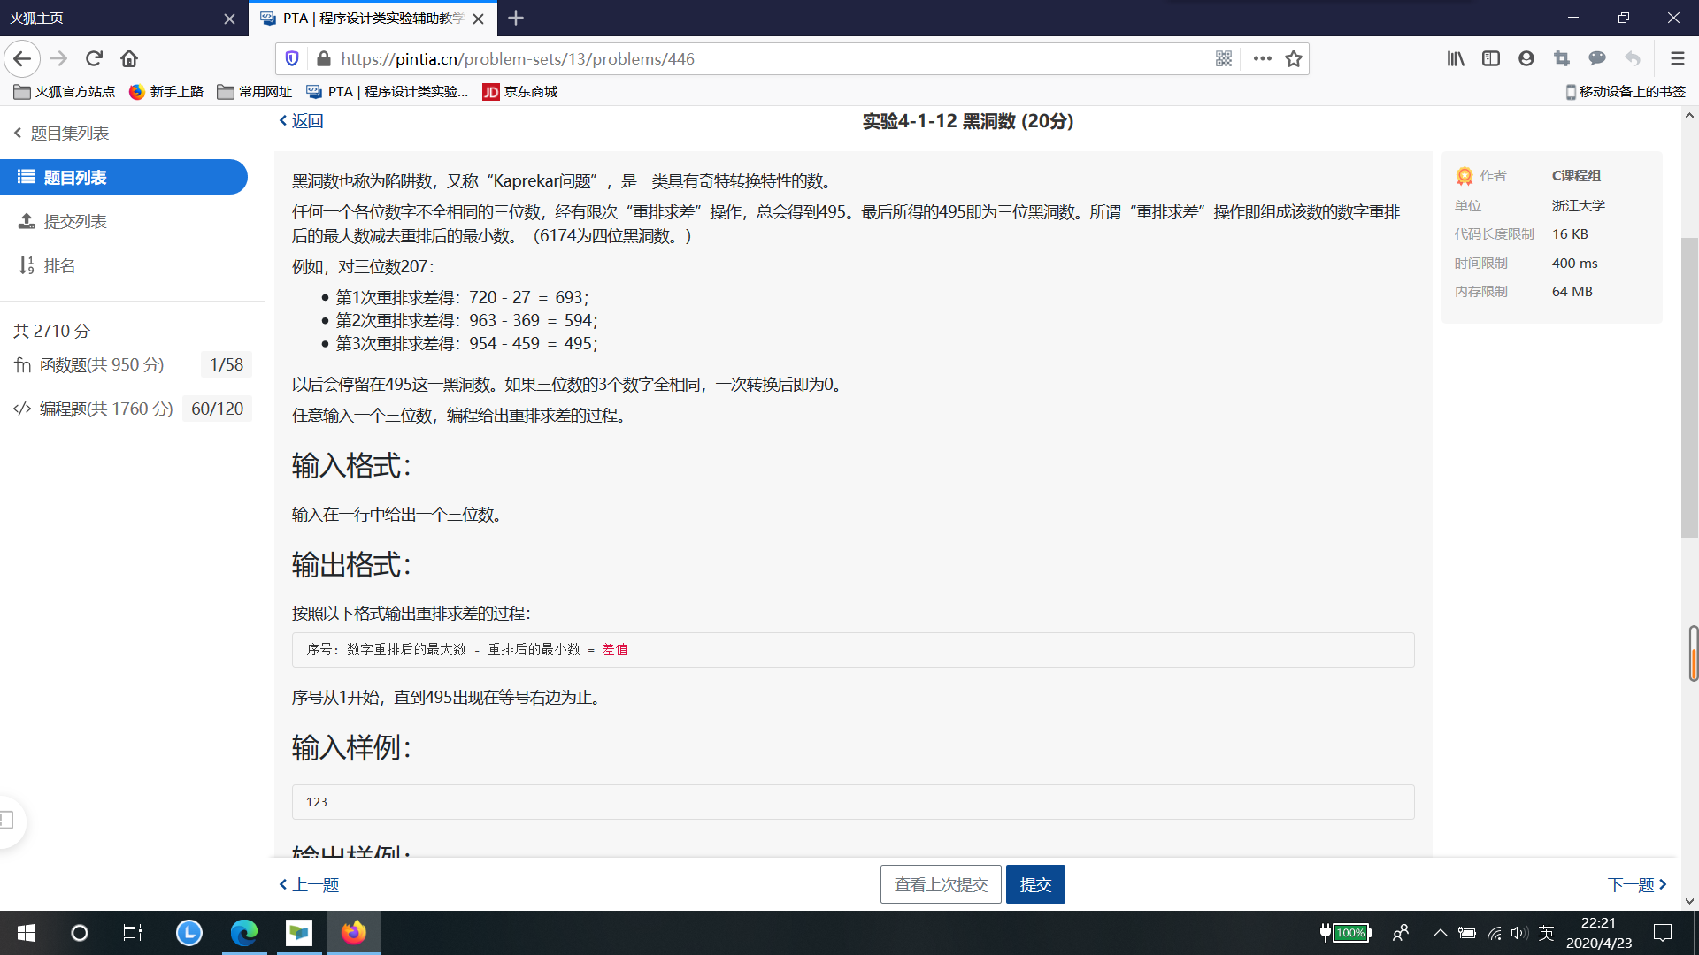Expand hidden system tray icons chevron

1440,933
